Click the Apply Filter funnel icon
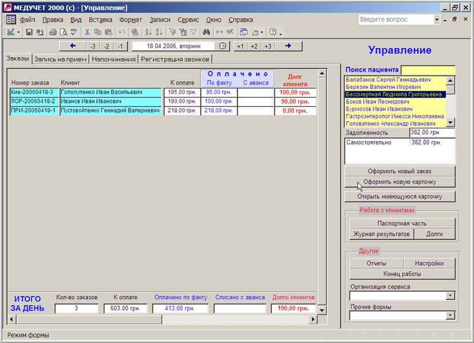The image size is (474, 343). tap(194, 32)
